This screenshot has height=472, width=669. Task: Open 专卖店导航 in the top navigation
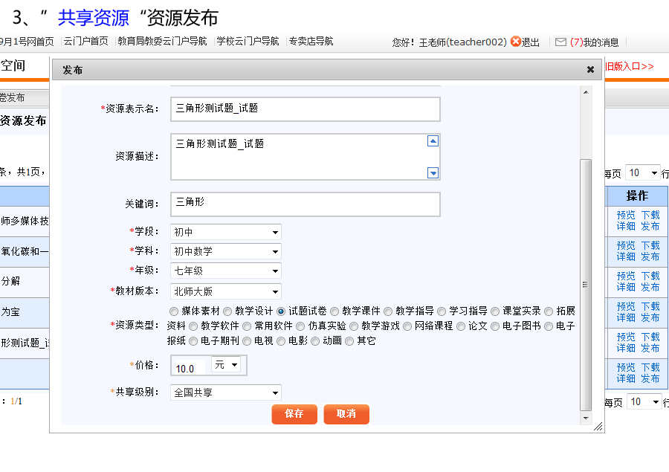pyautogui.click(x=311, y=42)
